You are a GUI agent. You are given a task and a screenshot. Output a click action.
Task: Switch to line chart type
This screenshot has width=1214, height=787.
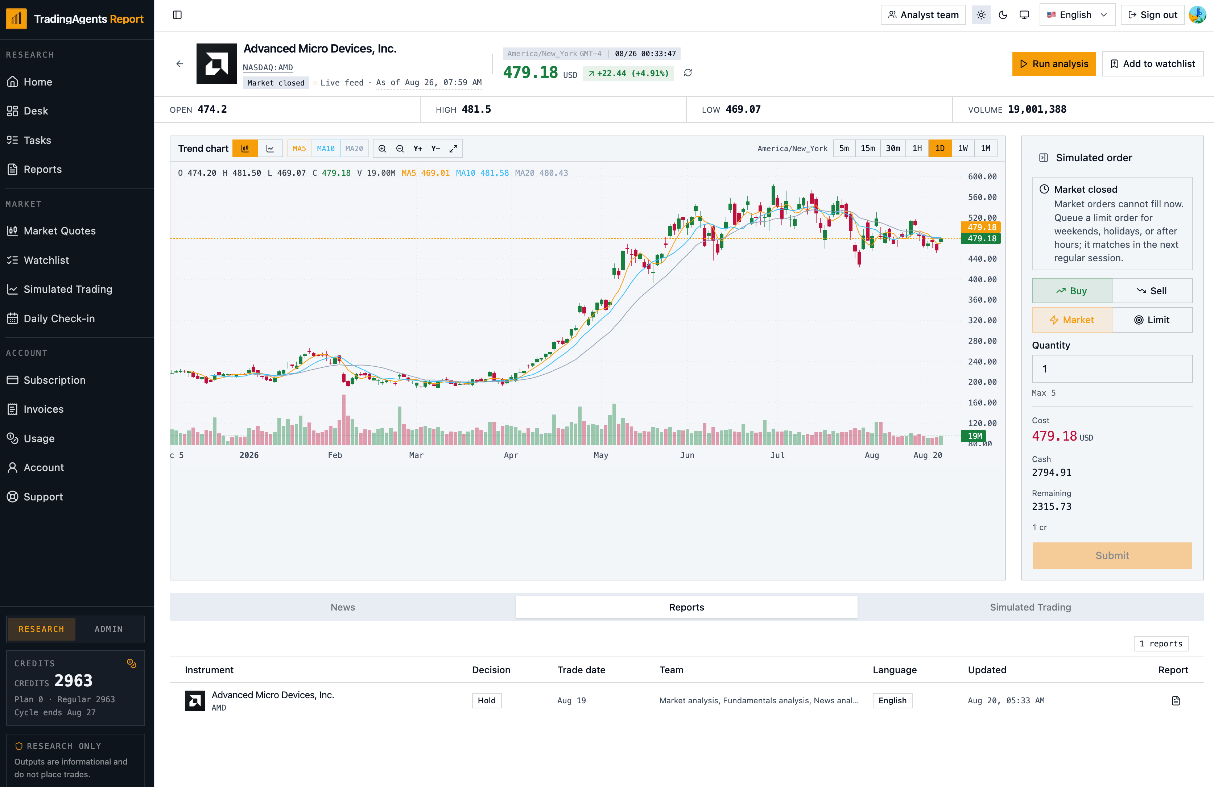click(x=270, y=148)
